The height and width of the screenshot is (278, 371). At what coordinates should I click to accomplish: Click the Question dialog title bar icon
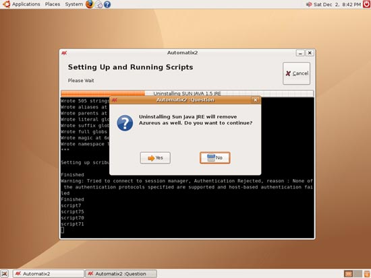tap(115, 100)
